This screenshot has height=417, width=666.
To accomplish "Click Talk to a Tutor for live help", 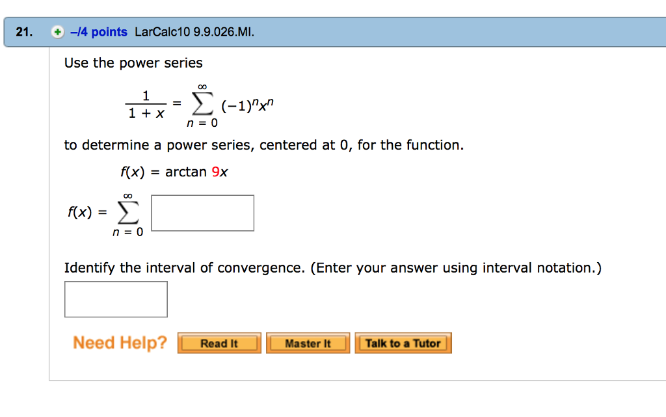I will tap(403, 343).
